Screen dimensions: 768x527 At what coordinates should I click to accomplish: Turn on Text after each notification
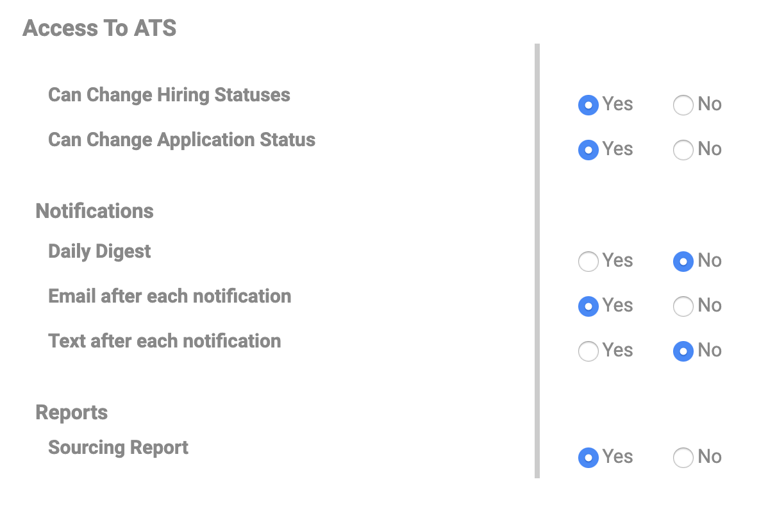pyautogui.click(x=588, y=351)
